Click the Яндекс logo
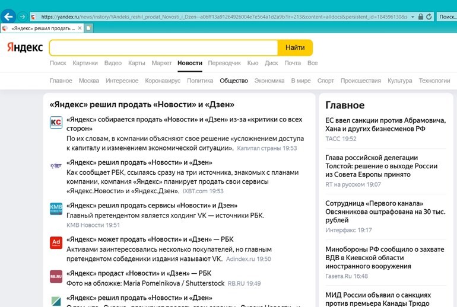This screenshot has height=307, width=457. pos(25,47)
